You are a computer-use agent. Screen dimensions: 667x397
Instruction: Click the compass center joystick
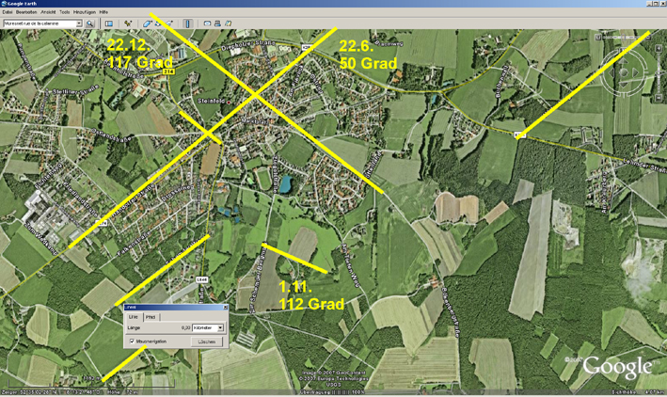[x=624, y=72]
